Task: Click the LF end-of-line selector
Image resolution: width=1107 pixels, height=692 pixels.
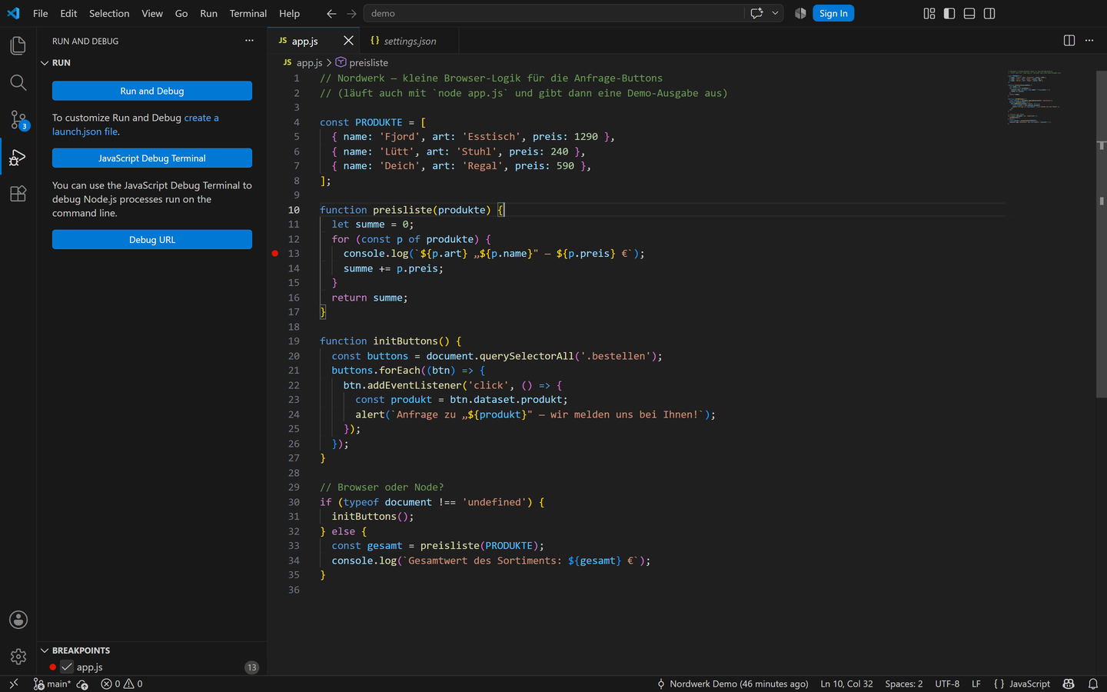Action: tap(976, 684)
